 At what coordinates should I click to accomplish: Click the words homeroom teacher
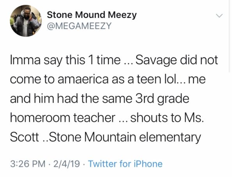point(63,118)
